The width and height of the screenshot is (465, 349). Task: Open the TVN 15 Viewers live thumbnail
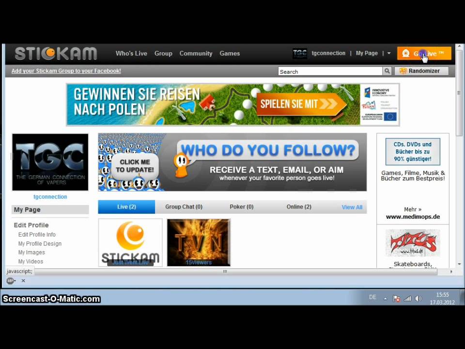(199, 243)
